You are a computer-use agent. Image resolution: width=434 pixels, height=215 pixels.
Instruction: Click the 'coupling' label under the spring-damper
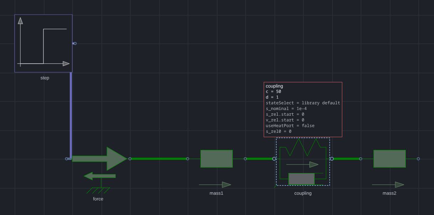(x=303, y=193)
